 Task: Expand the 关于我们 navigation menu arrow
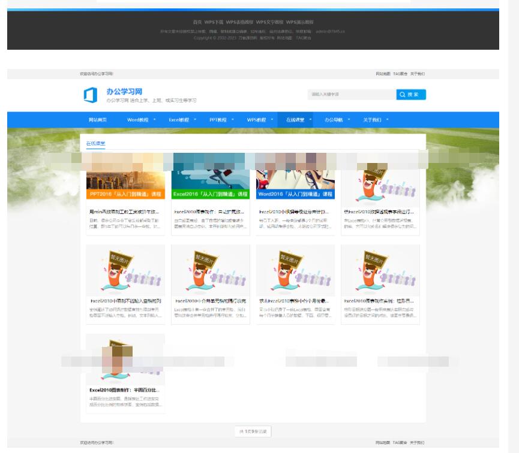point(387,120)
